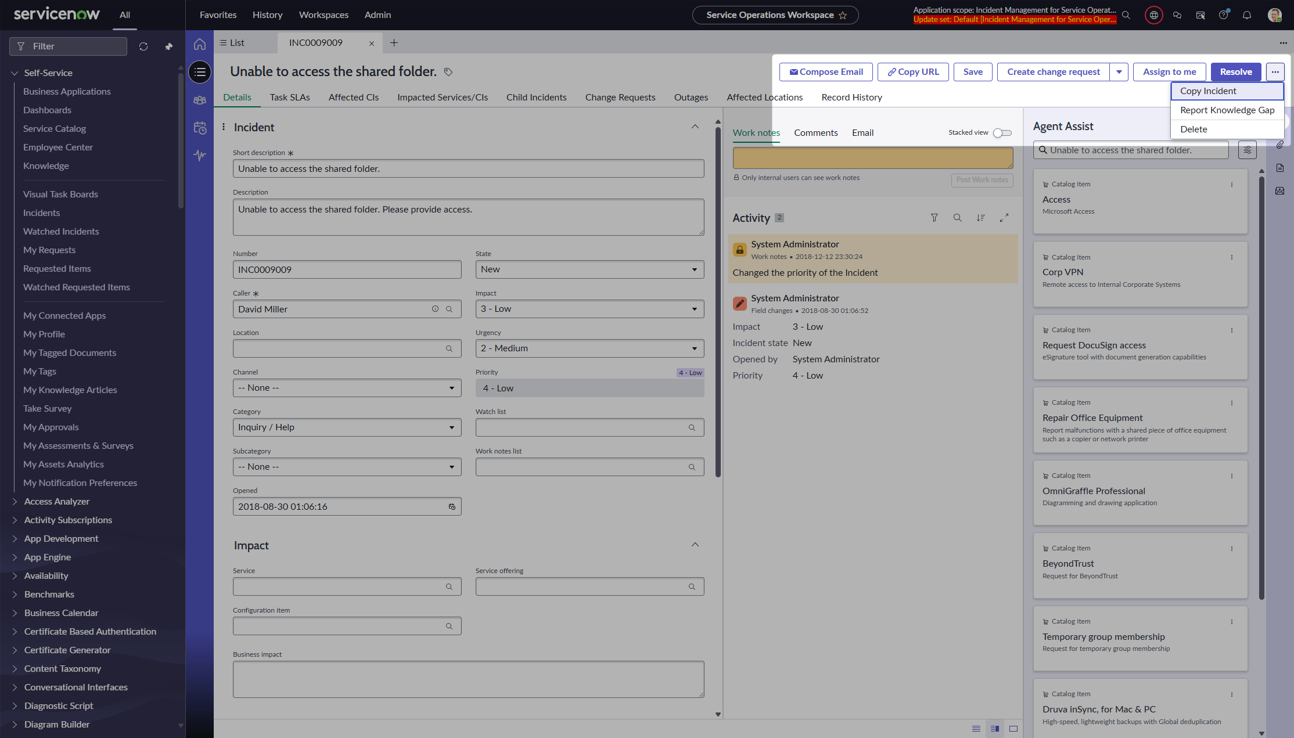Open the State dropdown
The width and height of the screenshot is (1294, 738).
[x=590, y=269]
